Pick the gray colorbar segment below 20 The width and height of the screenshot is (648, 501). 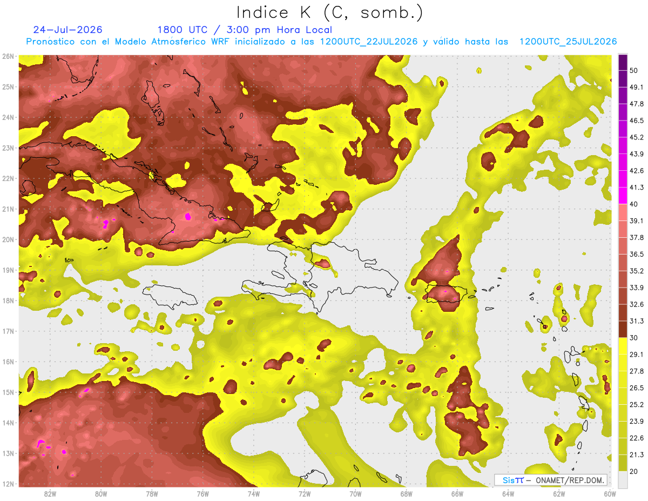(x=623, y=479)
